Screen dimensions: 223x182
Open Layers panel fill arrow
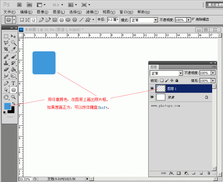coord(213,80)
